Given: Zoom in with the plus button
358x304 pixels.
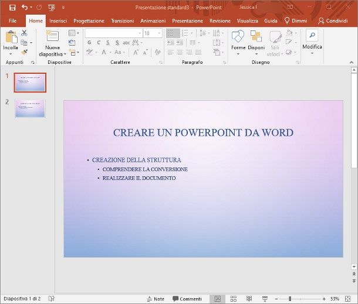Looking at the screenshot, I should (x=324, y=299).
